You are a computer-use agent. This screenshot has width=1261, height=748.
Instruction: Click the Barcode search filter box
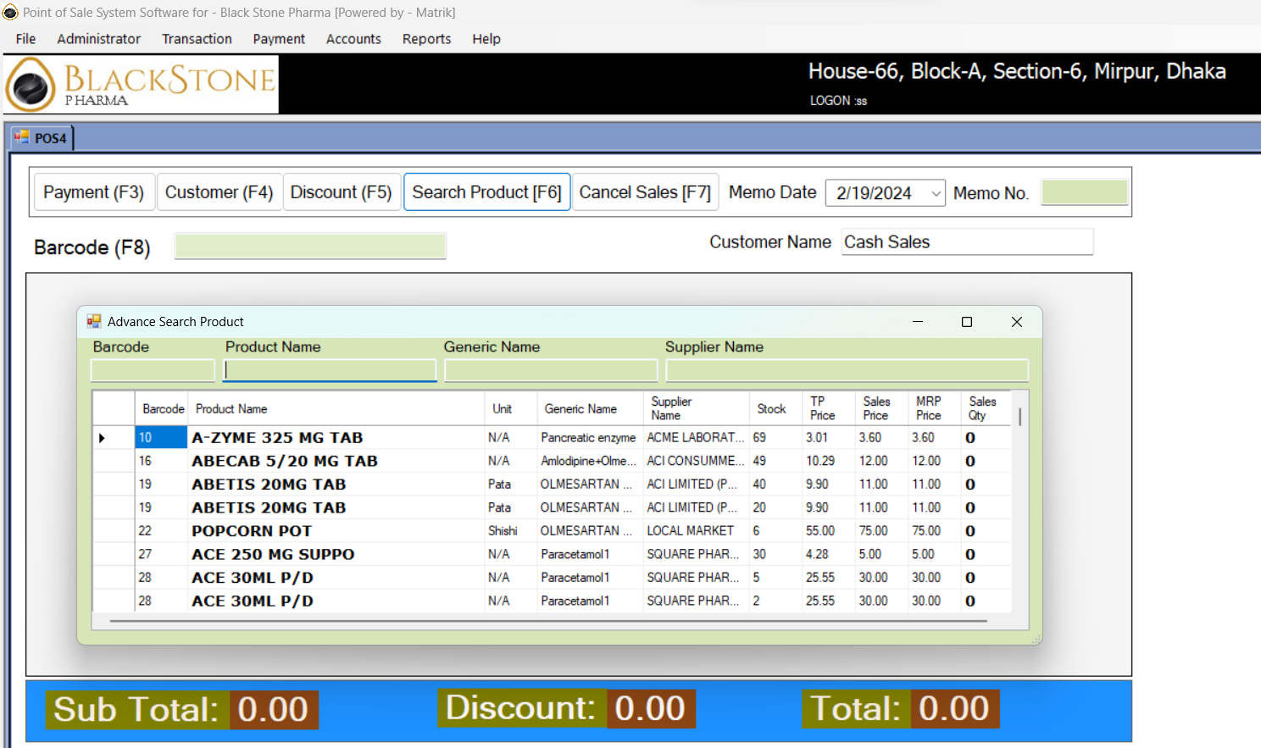pyautogui.click(x=153, y=370)
